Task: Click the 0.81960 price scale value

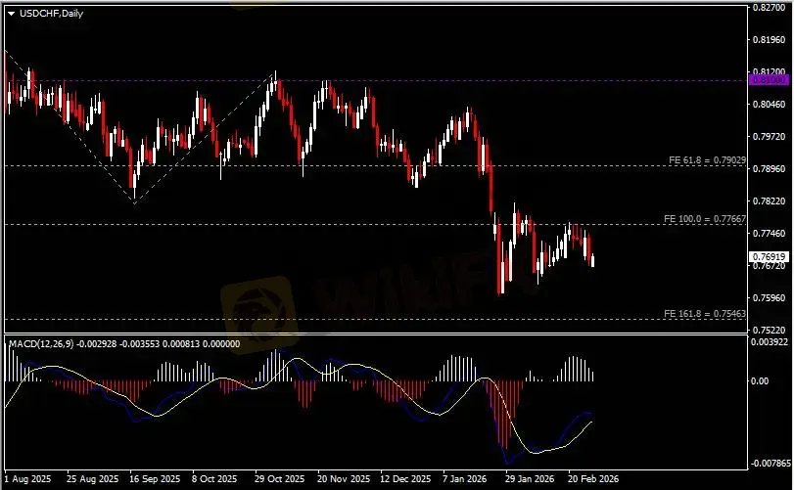Action: click(770, 39)
